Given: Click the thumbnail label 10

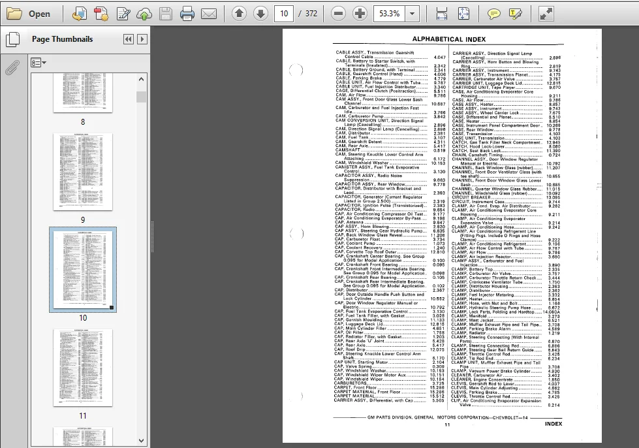Looking at the screenshot, I should click(x=83, y=317).
